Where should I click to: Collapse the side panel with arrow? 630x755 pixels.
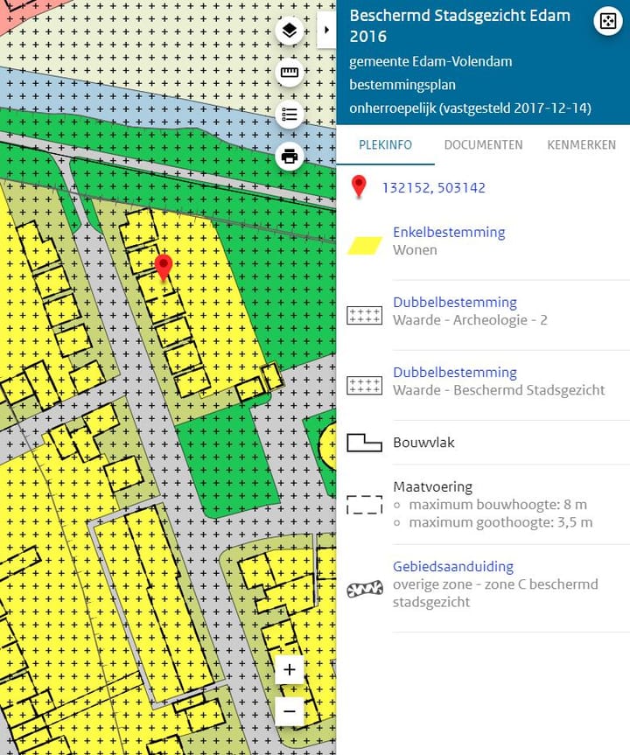[x=326, y=30]
